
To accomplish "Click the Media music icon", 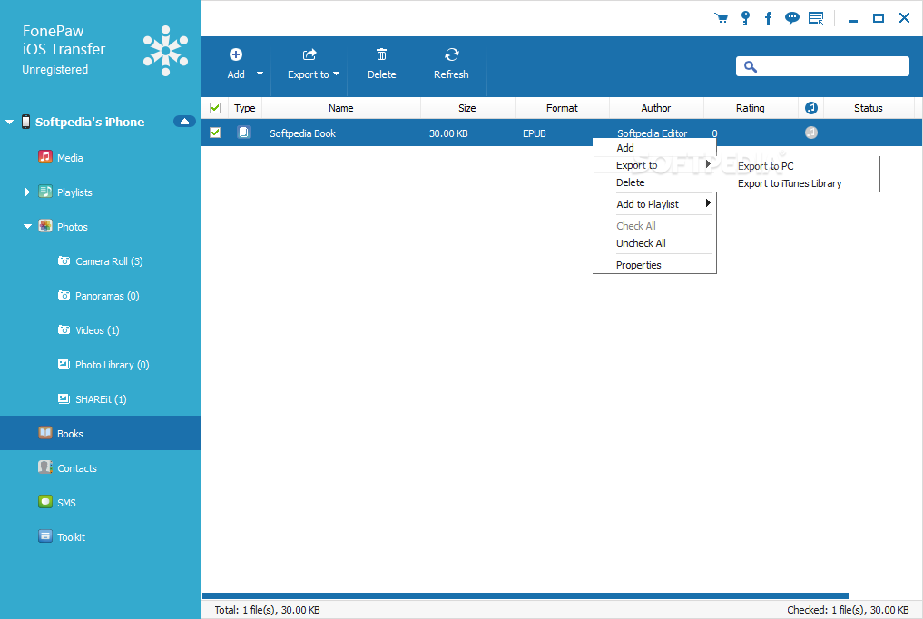I will [x=44, y=156].
